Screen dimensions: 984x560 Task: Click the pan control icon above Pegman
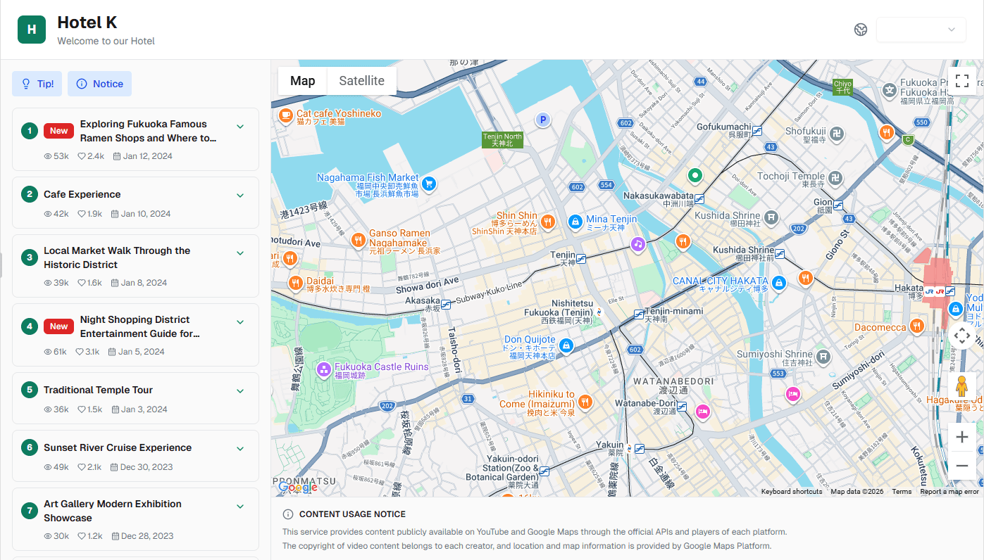(x=962, y=336)
